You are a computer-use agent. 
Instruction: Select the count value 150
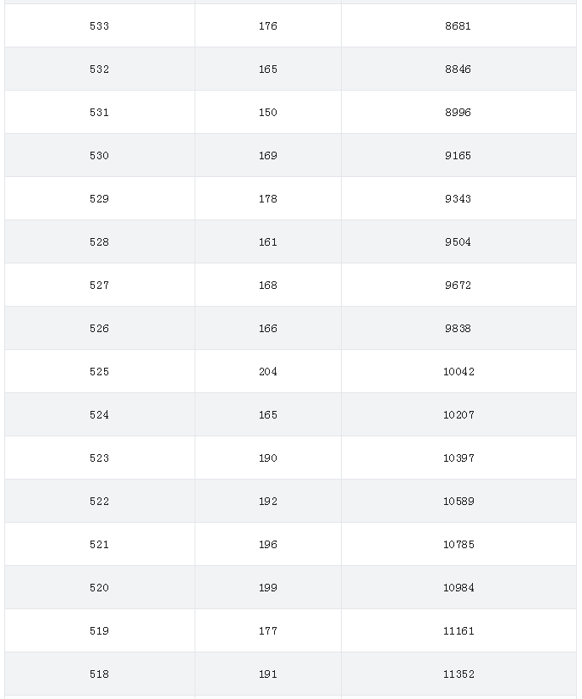pos(268,113)
